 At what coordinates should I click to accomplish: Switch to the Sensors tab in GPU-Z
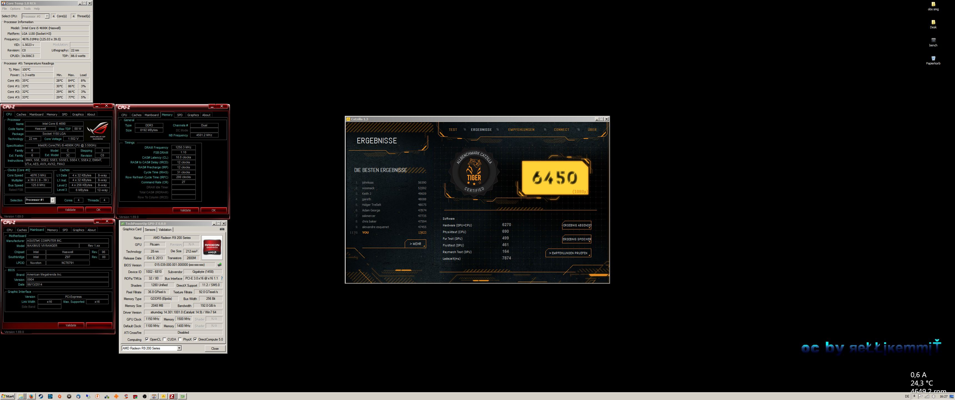(150, 230)
